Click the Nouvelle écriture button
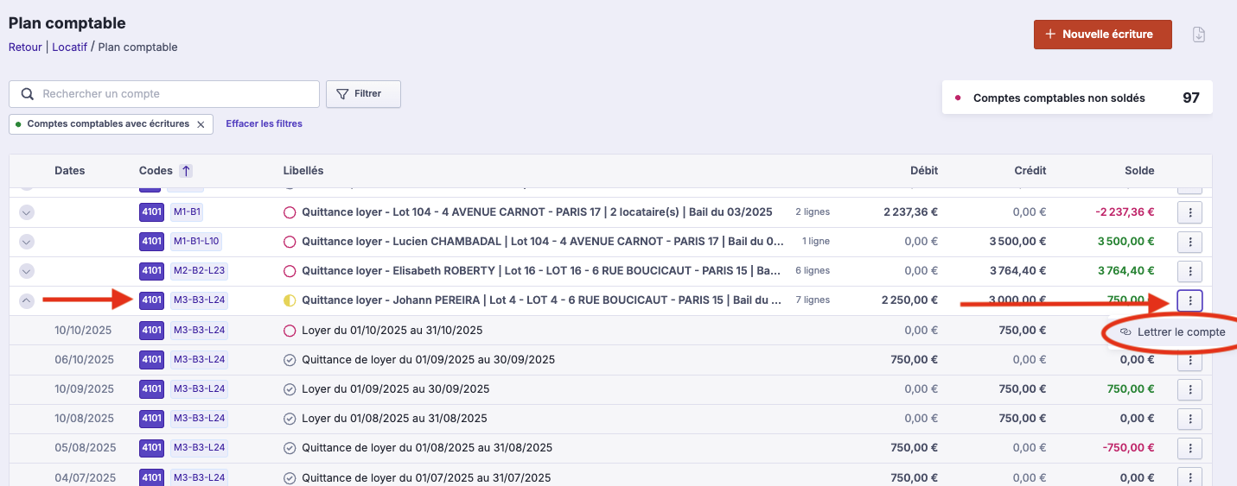Image resolution: width=1237 pixels, height=486 pixels. (1102, 35)
